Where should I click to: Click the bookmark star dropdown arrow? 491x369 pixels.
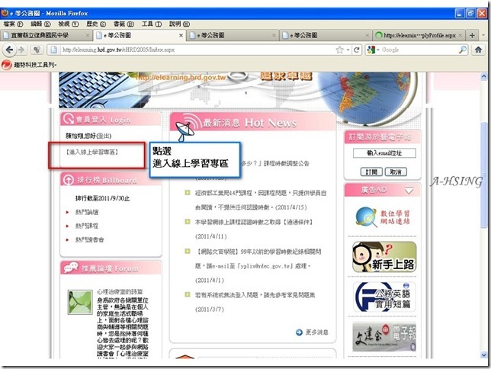click(348, 50)
